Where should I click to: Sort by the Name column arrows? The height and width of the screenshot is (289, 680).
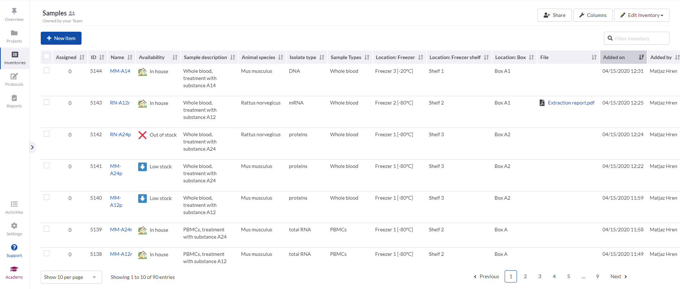click(130, 57)
